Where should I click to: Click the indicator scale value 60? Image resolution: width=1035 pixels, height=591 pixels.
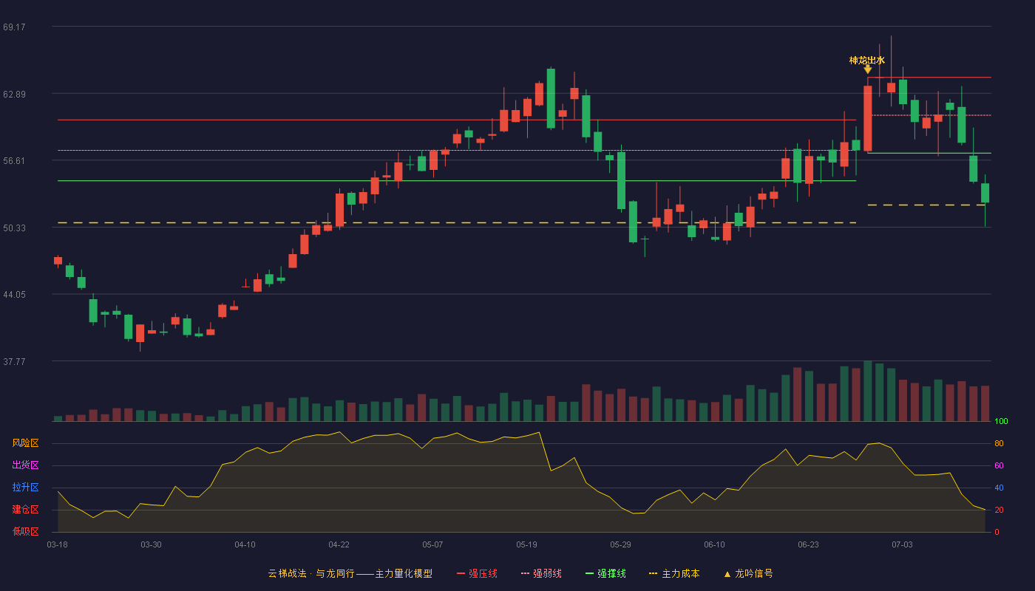999,465
